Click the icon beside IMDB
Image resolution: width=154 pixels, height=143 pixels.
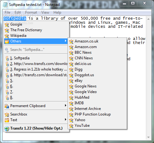coord(71,103)
